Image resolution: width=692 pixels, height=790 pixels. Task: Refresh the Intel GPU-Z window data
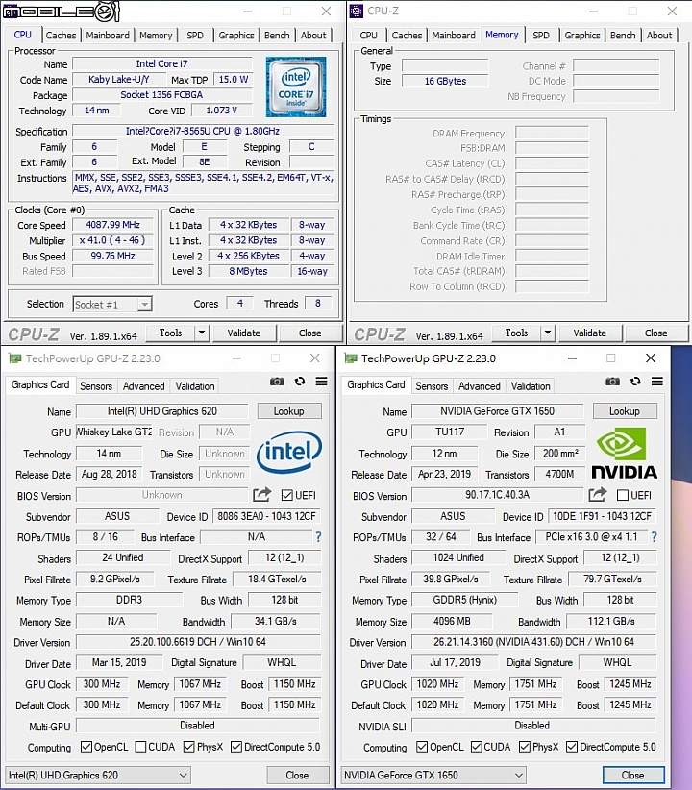300,382
